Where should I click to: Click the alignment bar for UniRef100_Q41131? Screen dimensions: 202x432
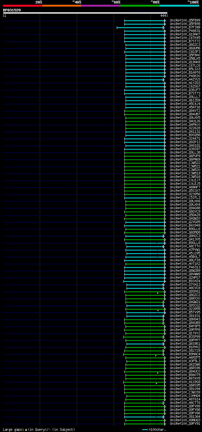point(145,131)
